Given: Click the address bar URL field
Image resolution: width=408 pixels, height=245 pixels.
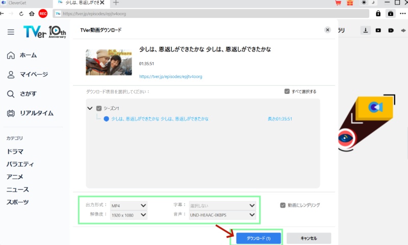Looking at the screenshot, I should [211, 14].
